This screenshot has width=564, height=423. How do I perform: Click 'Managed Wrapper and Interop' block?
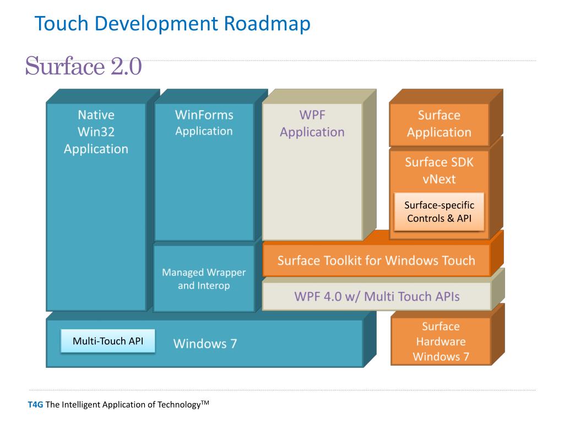point(204,278)
